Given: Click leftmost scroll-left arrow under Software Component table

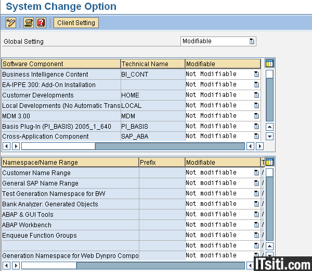Looking at the screenshot, I should pos(6,146).
